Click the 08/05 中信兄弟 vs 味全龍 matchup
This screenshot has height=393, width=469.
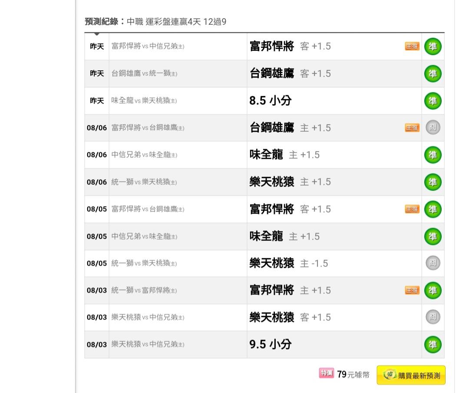144,236
